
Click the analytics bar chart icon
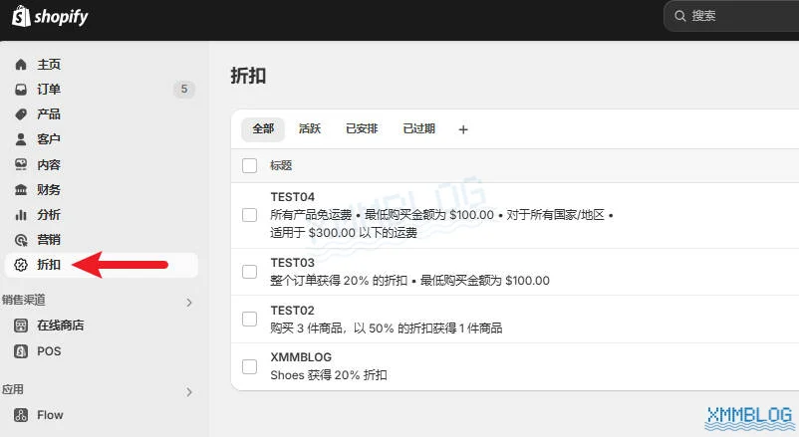click(x=21, y=214)
